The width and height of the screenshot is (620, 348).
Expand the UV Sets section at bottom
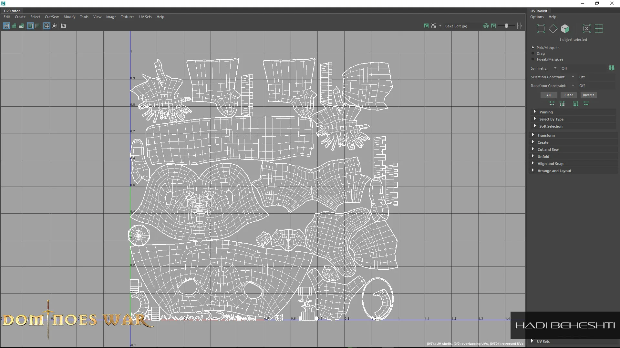click(573, 342)
